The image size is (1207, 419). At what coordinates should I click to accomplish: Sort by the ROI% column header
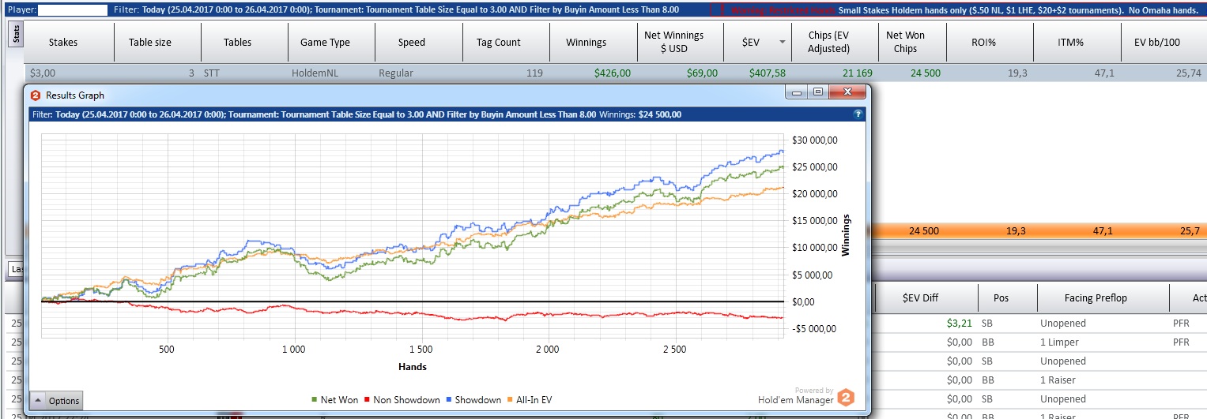click(x=991, y=43)
